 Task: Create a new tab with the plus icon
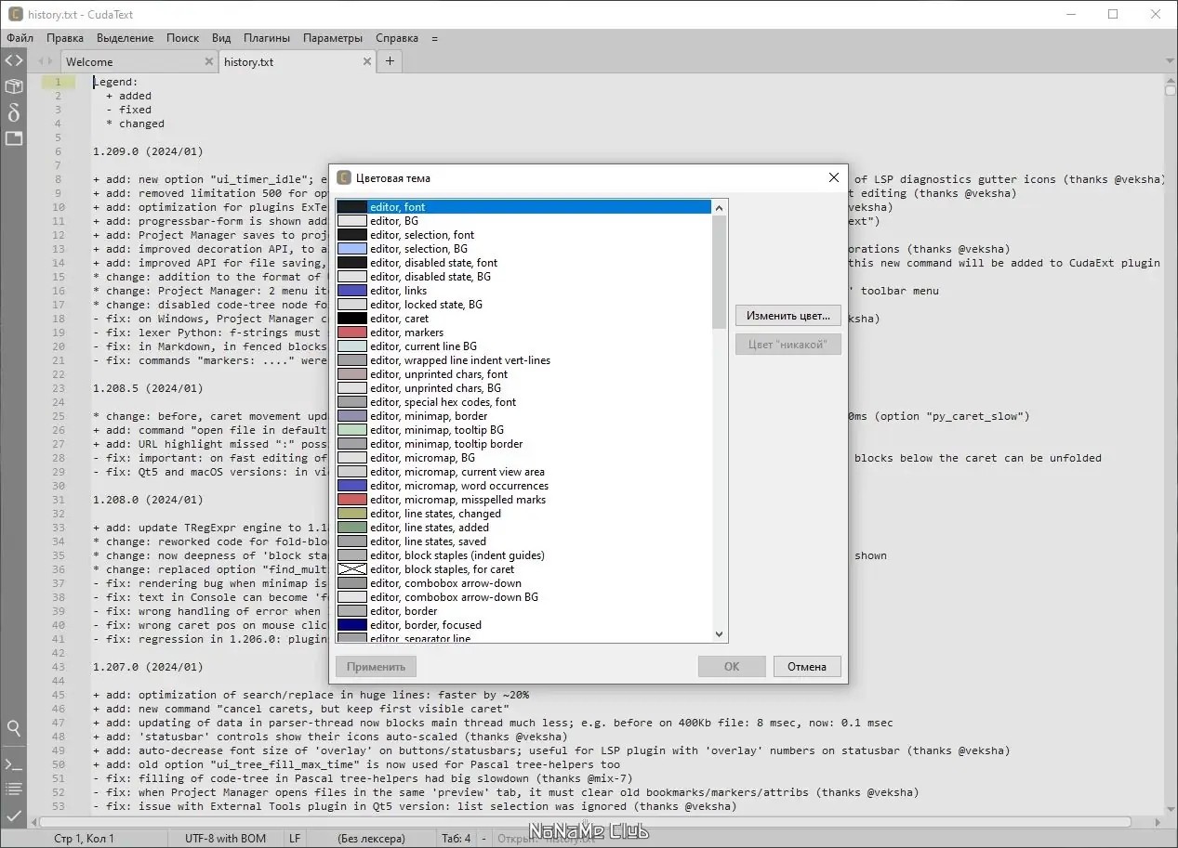coord(389,61)
